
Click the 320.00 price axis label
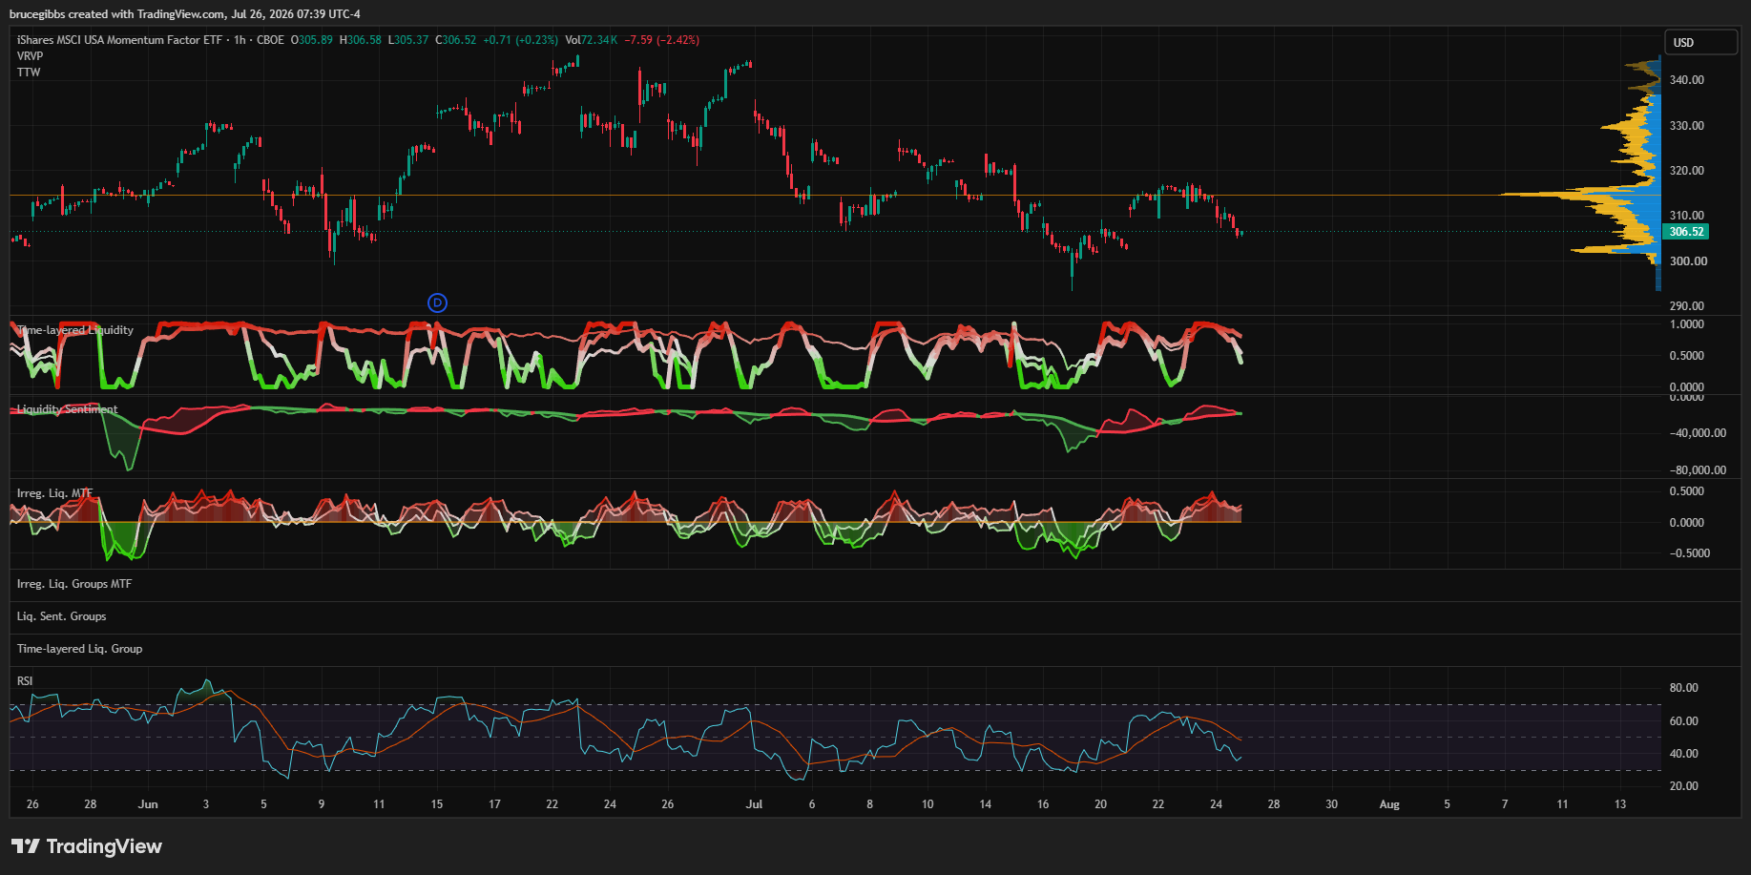[1687, 171]
